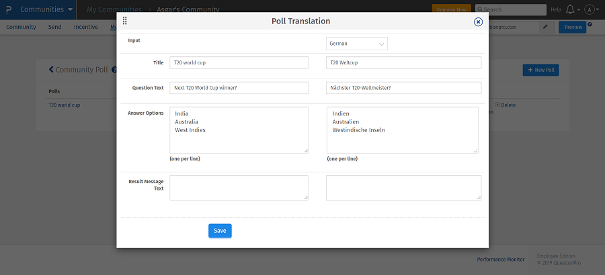
Task: Open the Incentive tab
Action: pyautogui.click(x=85, y=27)
